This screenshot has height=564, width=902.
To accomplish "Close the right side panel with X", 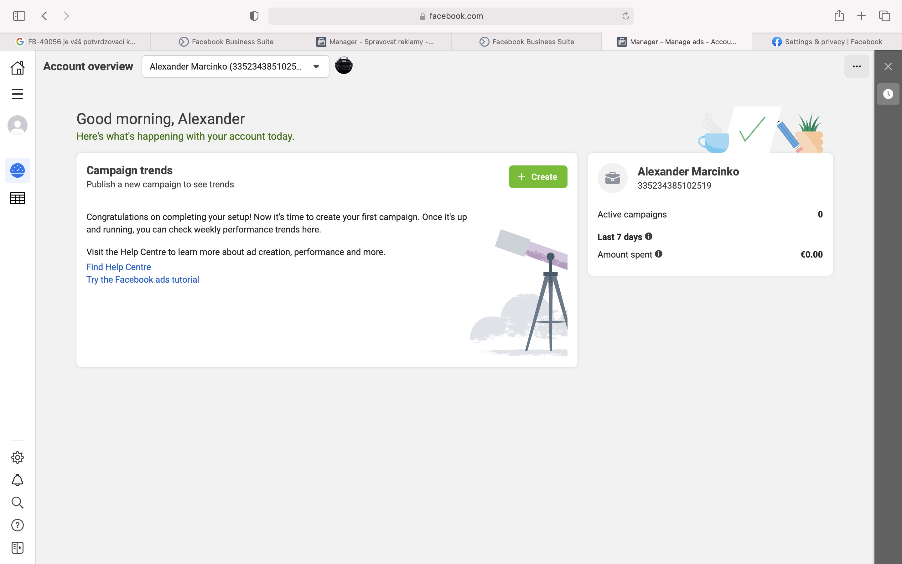I will click(888, 66).
